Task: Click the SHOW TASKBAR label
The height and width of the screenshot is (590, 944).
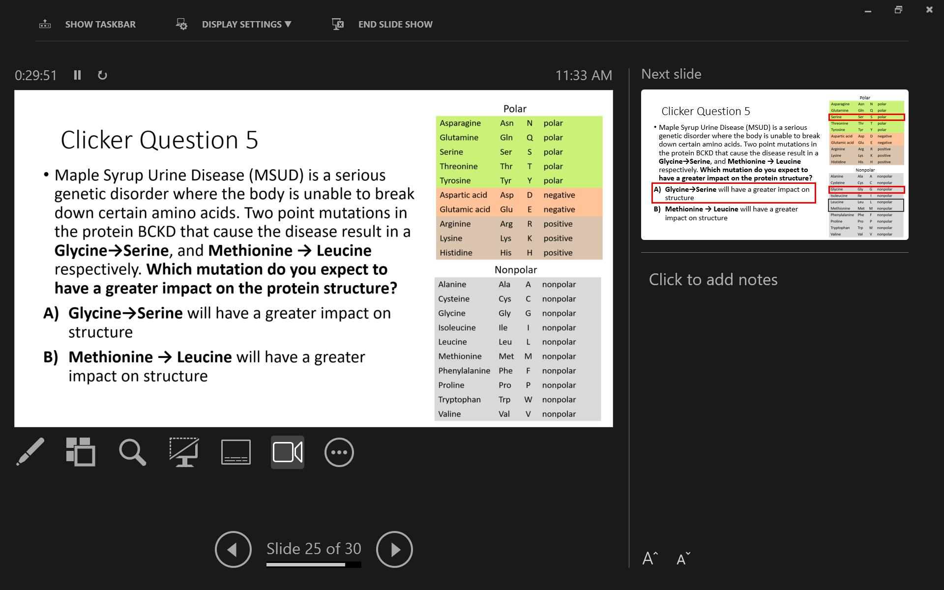Action: coord(100,25)
